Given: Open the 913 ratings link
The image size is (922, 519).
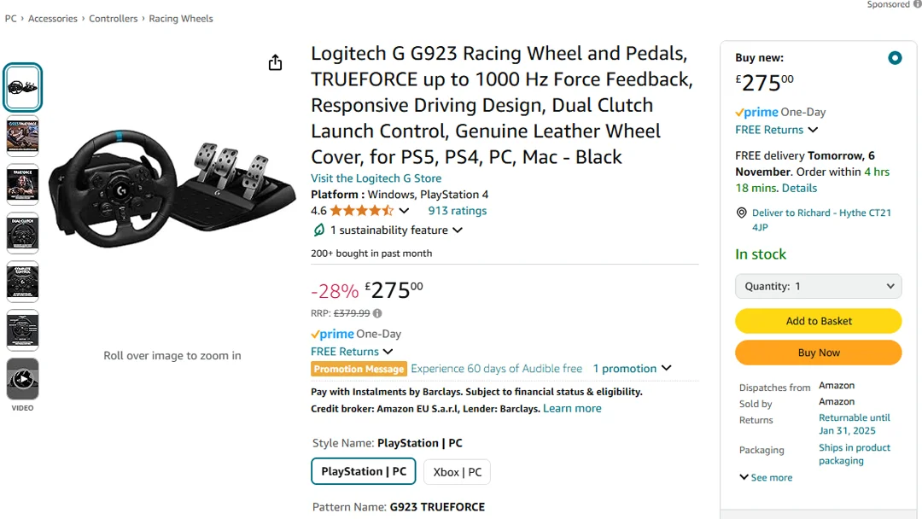Looking at the screenshot, I should pos(457,210).
